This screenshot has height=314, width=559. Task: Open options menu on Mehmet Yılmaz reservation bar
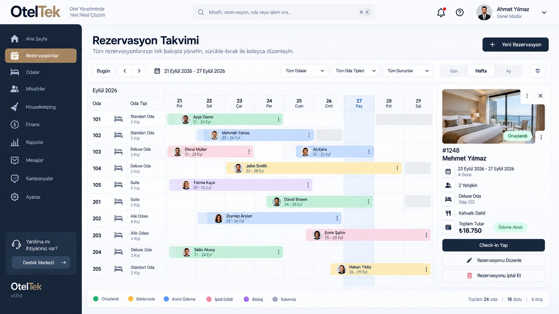point(309,135)
